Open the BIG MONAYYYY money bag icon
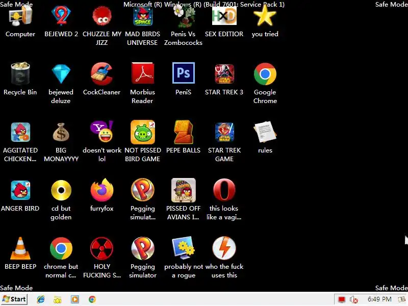Viewport: 408px width, 306px height. click(x=61, y=132)
